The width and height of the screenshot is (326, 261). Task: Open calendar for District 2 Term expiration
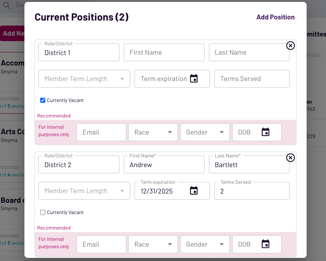[194, 191]
